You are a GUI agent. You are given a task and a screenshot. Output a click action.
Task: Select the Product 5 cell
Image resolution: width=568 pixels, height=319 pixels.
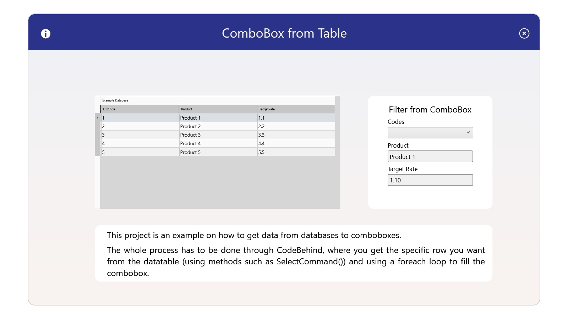pos(218,152)
